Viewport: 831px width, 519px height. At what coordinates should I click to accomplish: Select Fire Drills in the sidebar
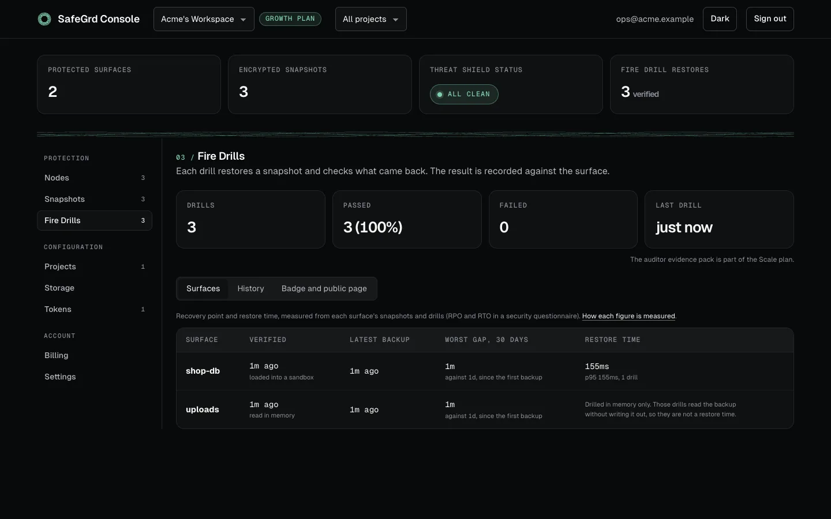click(95, 220)
